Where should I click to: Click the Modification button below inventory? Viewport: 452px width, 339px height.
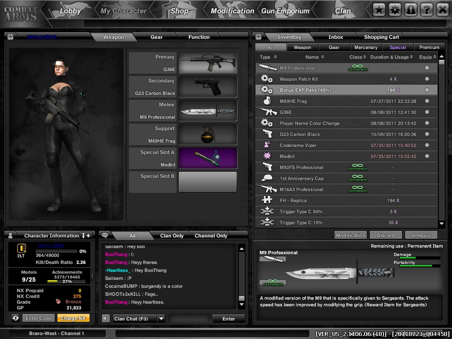350,235
